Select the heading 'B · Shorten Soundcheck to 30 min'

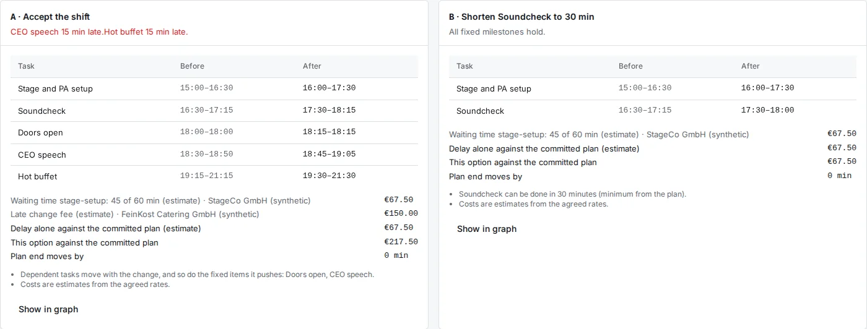(x=521, y=17)
